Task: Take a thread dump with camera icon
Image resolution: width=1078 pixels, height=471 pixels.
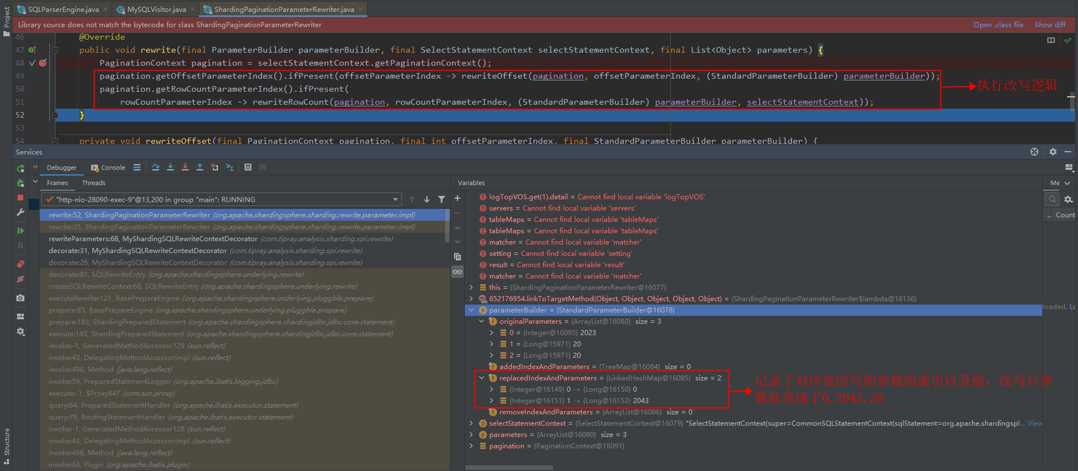Action: (20, 298)
